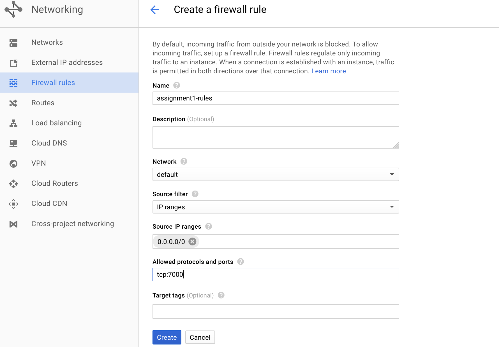Click the Cloud Routers icon

(13, 184)
